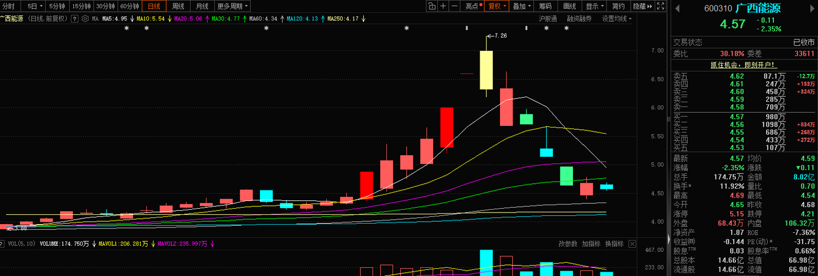Screen dimensions: 818x276
Task: Select the 日线 daily tab
Action: click(x=154, y=6)
